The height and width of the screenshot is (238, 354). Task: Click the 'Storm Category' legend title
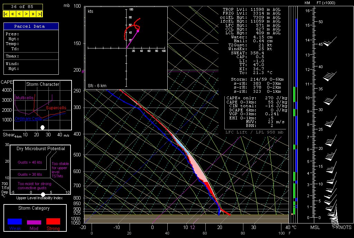click(34, 208)
